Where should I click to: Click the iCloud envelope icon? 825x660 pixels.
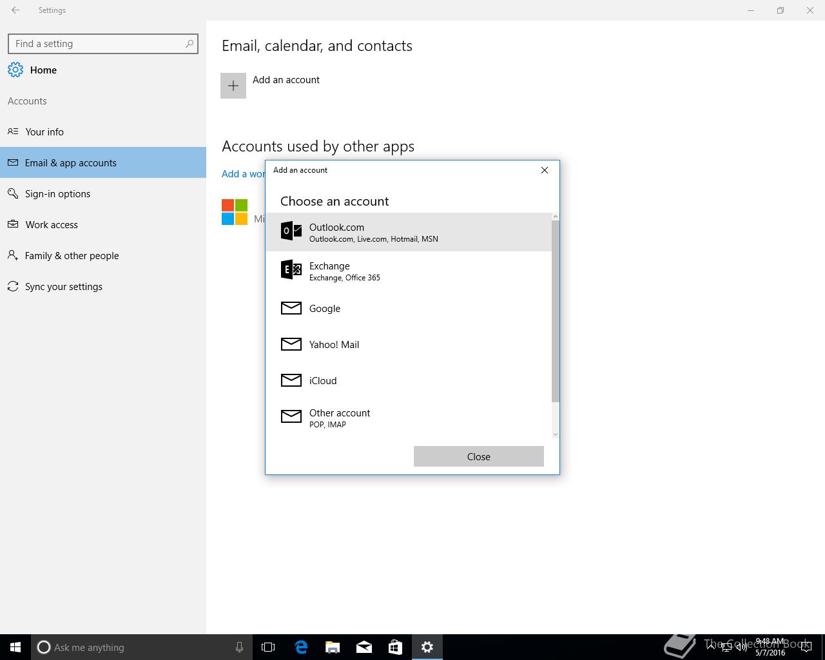291,380
